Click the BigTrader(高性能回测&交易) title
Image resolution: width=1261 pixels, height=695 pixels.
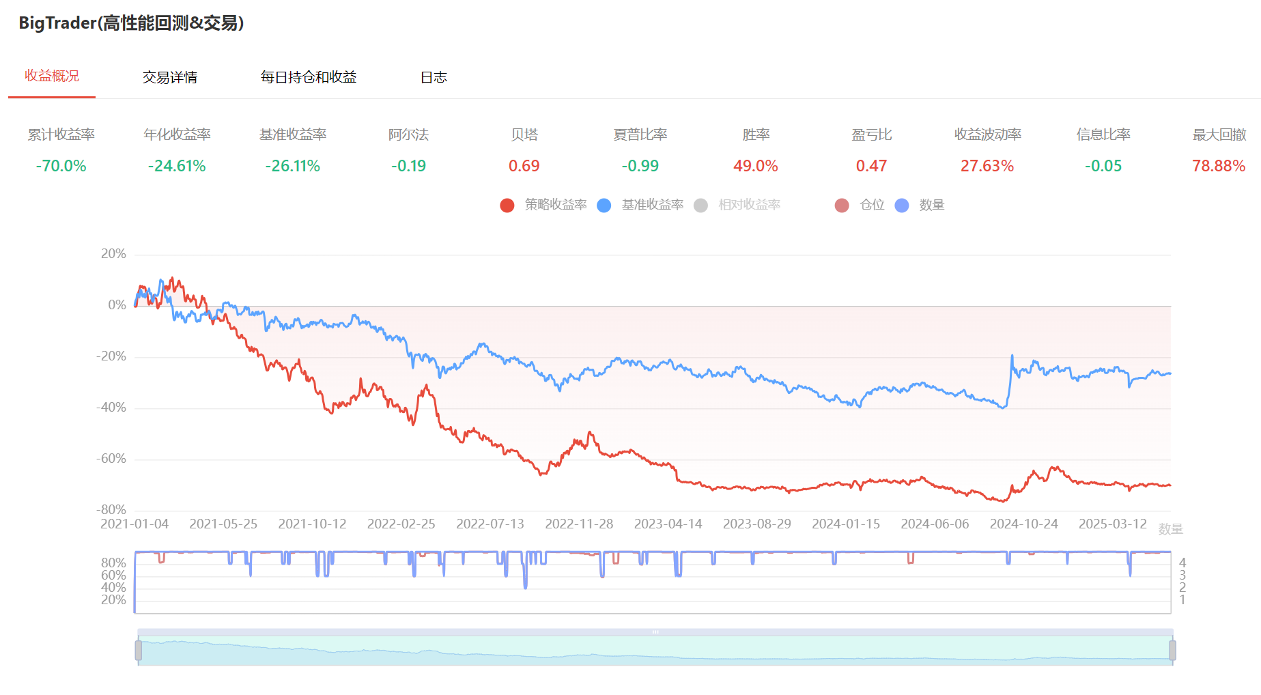(x=131, y=23)
